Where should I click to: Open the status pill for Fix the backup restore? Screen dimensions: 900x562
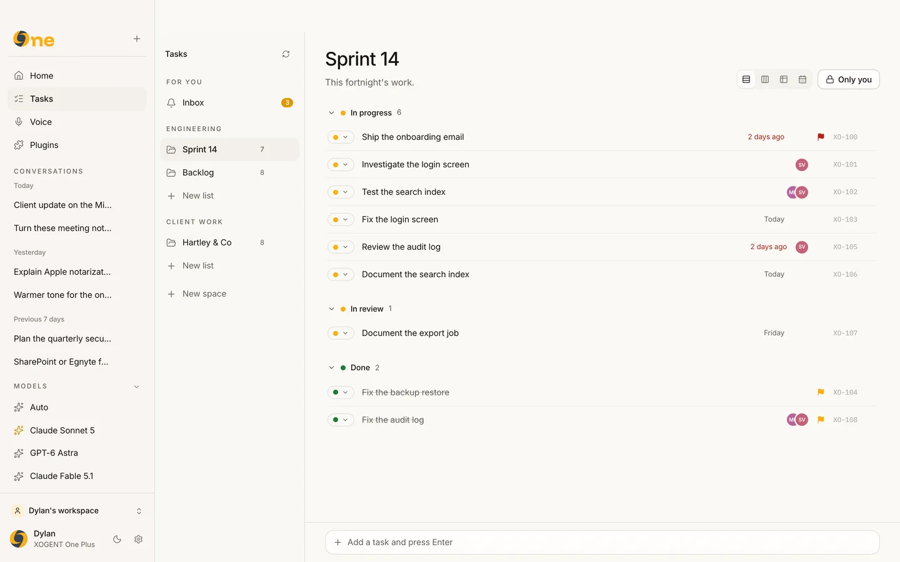tap(341, 392)
